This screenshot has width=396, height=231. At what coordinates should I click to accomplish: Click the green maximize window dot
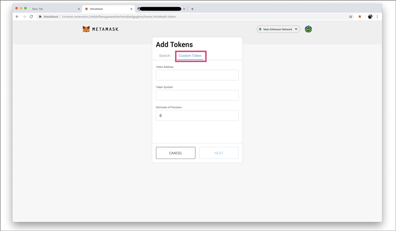[x=25, y=8]
